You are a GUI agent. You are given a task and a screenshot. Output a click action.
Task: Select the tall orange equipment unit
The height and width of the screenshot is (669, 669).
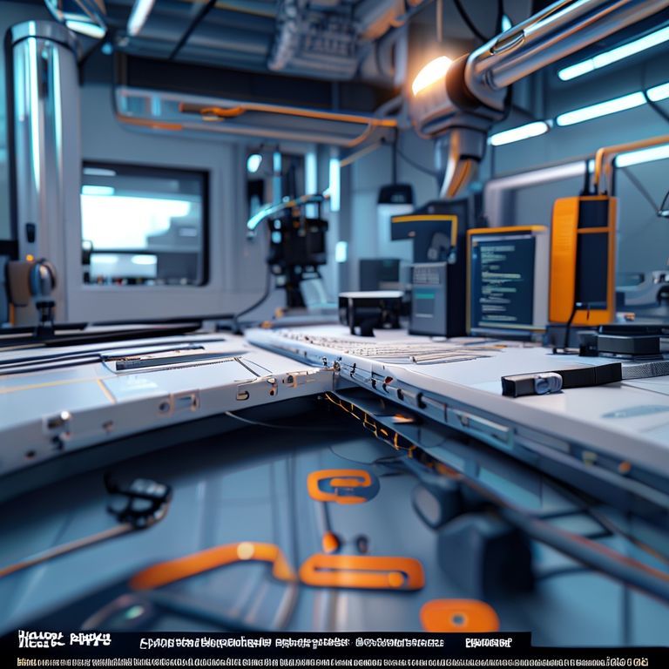pyautogui.click(x=582, y=258)
